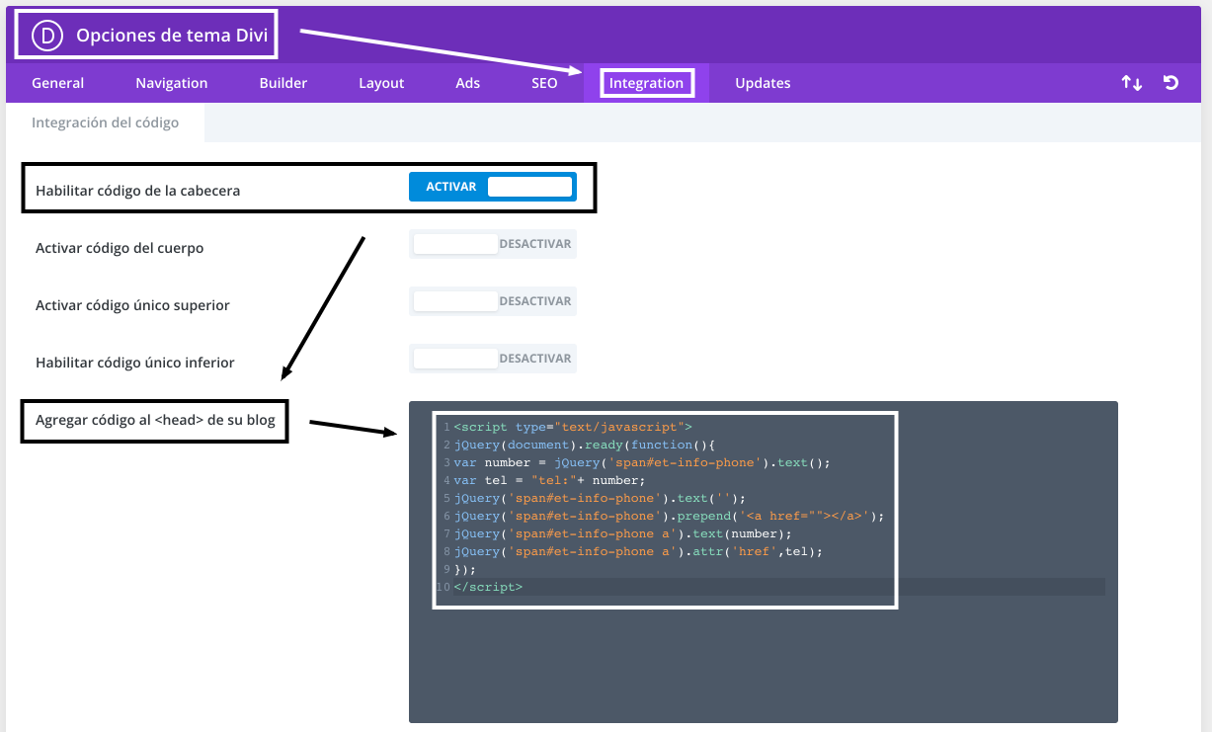1212x732 pixels.
Task: Click the 'Opciones de tema Divi' title
Action: pyautogui.click(x=172, y=36)
